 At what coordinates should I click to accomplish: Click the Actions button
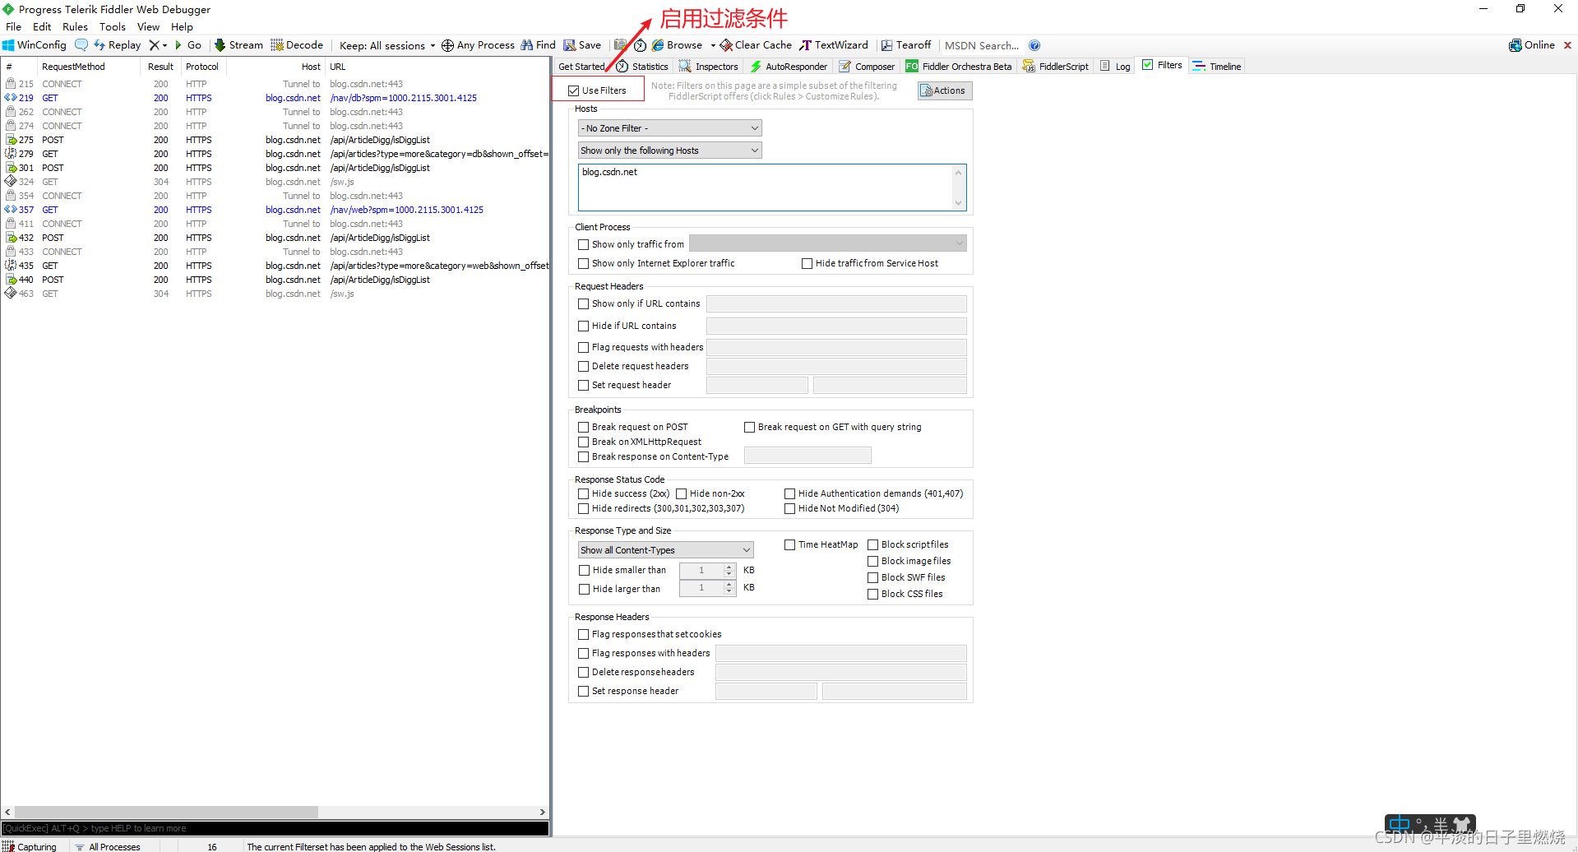tap(943, 90)
